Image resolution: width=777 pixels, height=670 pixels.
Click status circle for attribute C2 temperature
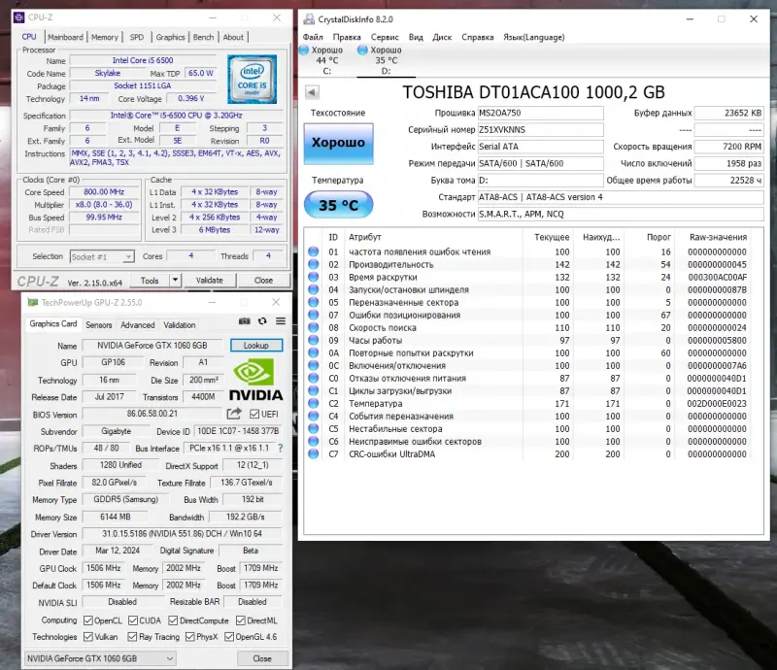(x=313, y=403)
